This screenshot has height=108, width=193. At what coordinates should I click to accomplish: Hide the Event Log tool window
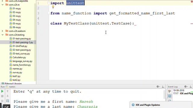191,87
